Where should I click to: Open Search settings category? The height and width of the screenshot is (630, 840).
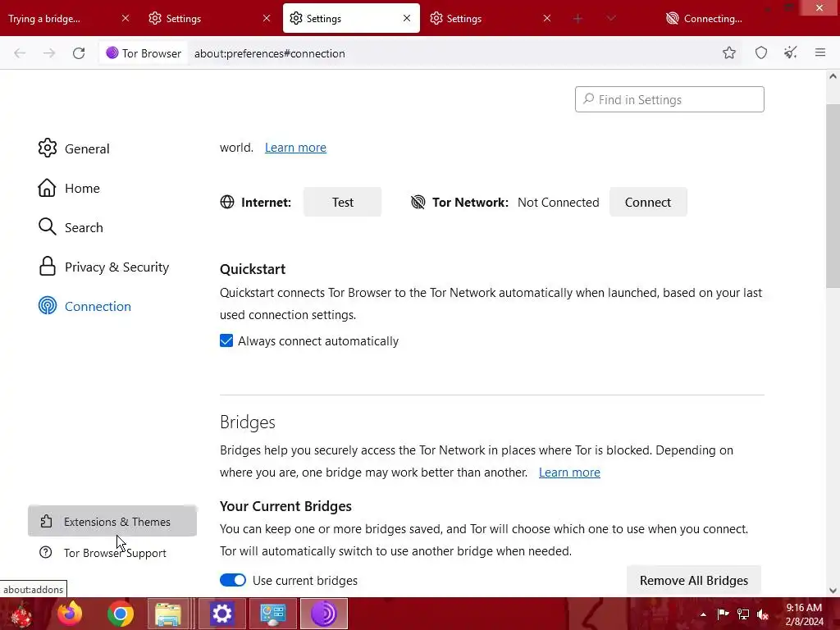71,227
